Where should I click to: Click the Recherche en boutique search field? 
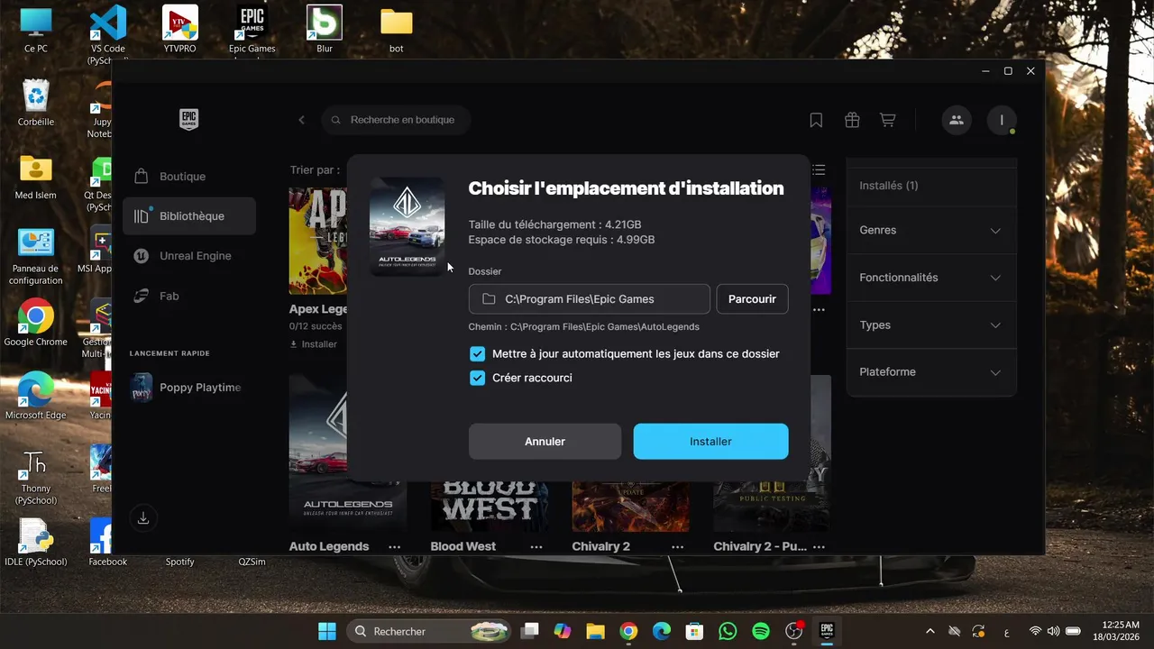[x=397, y=120]
